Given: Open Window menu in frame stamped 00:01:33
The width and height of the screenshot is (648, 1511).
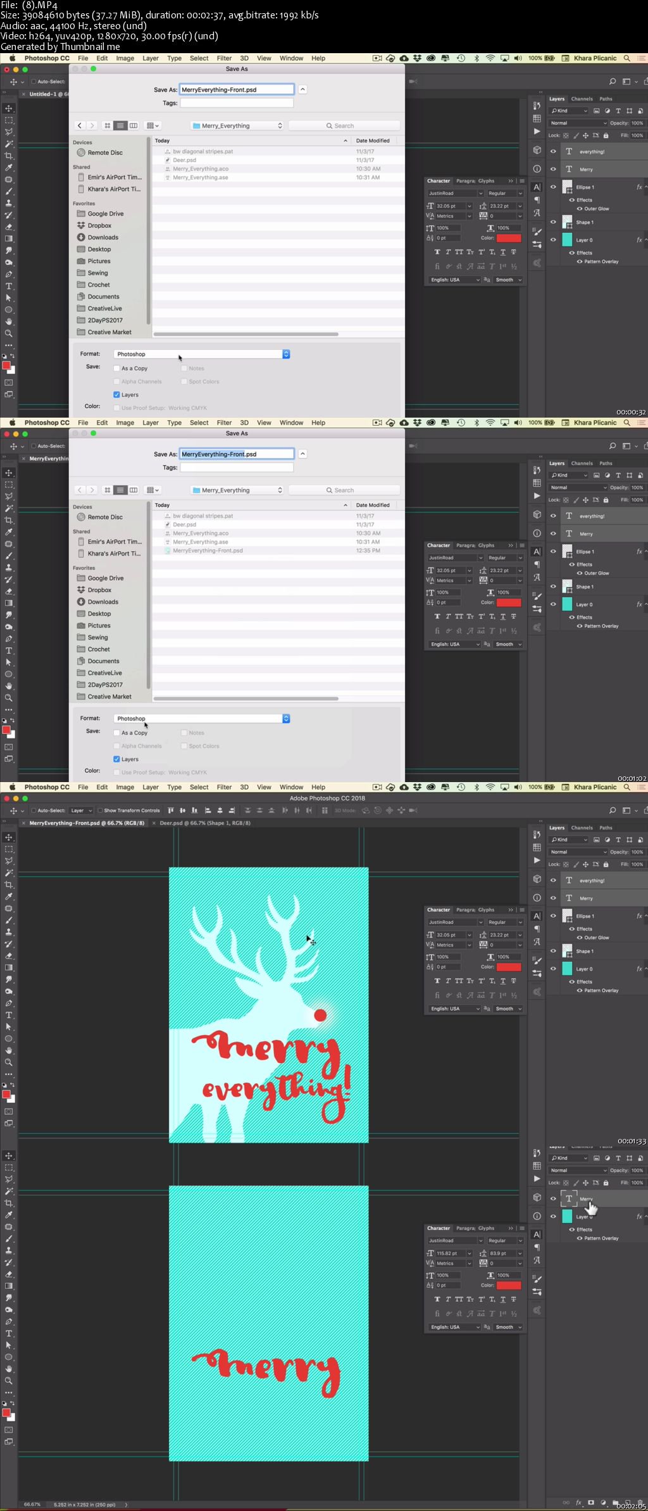Looking at the screenshot, I should click(x=291, y=787).
